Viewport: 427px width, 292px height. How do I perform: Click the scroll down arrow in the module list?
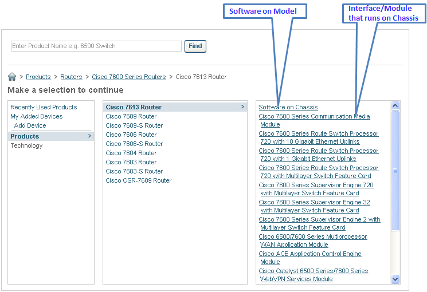[x=395, y=279]
